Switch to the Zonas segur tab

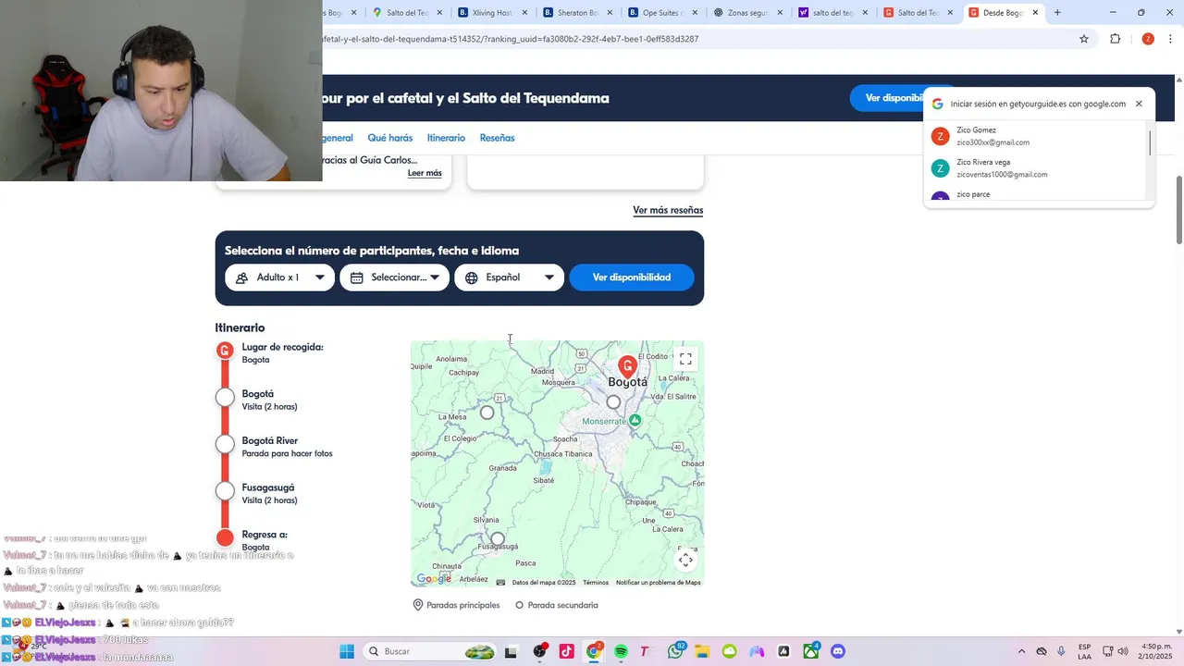748,13
